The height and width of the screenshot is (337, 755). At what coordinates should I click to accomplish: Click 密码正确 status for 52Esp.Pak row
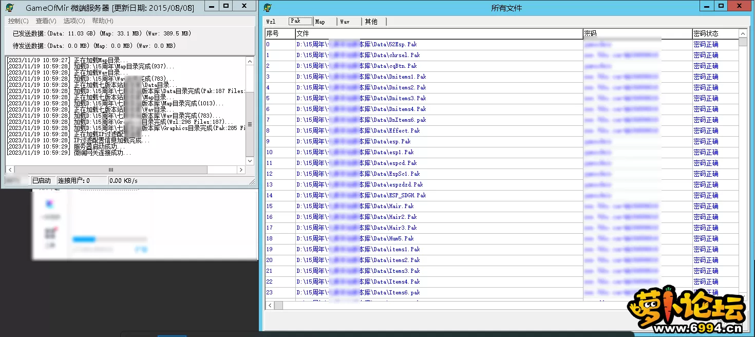[x=706, y=44]
